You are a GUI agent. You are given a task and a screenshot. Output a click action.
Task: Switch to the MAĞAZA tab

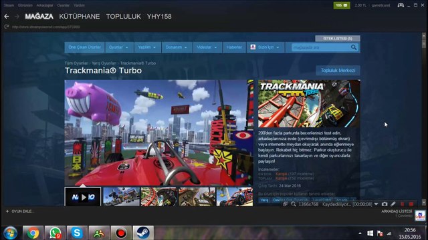point(39,17)
